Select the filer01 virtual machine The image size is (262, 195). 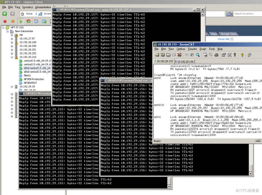[x=27, y=75]
